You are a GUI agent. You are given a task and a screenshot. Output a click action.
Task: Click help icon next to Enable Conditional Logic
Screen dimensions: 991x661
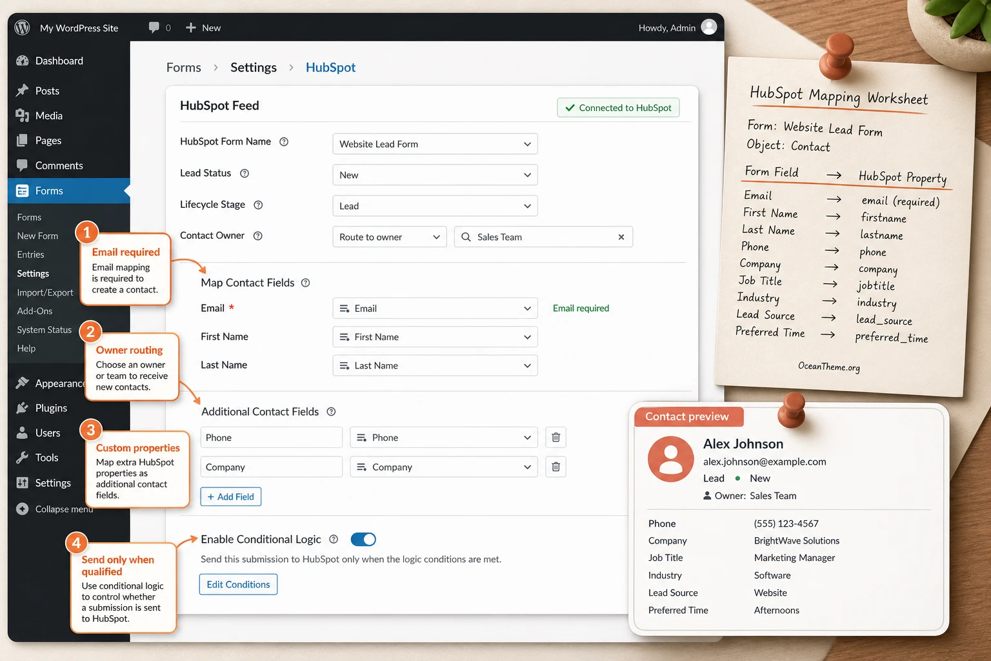point(334,539)
